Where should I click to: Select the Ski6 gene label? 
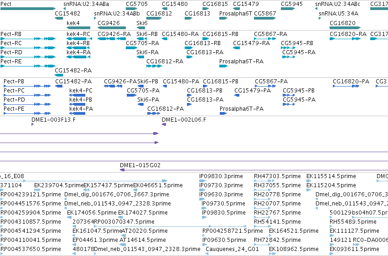[x=142, y=23]
